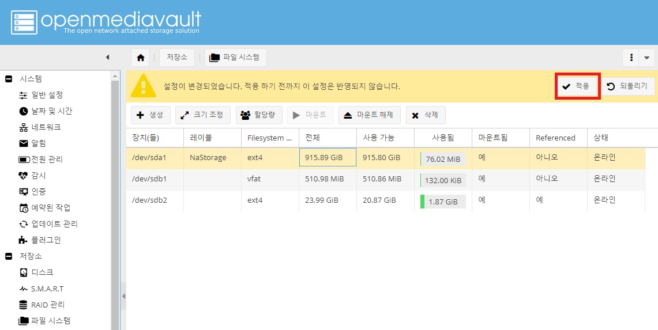Click the home icon in breadcrumb bar

(x=140, y=58)
